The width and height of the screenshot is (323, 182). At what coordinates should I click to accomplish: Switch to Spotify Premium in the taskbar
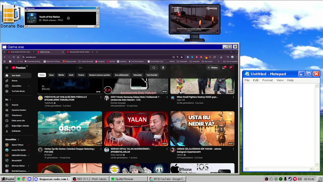(x=129, y=179)
